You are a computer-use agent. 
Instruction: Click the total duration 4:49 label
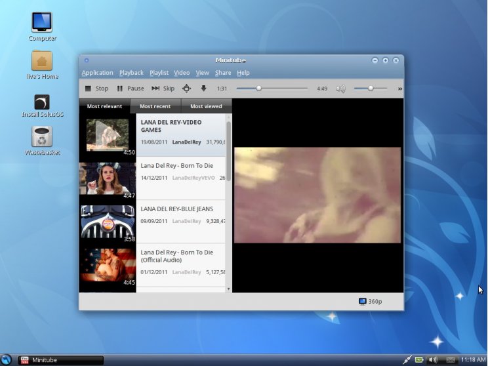tap(322, 89)
